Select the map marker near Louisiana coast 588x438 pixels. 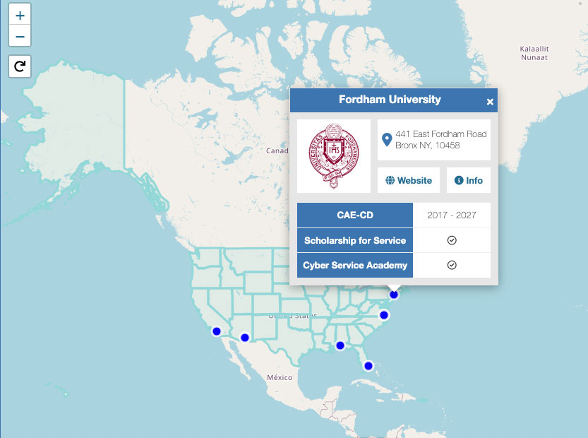pos(340,345)
